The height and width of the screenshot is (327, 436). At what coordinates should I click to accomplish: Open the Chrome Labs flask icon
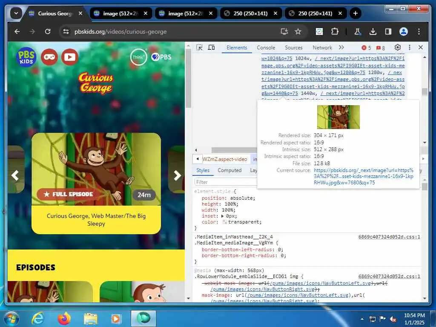[357, 32]
